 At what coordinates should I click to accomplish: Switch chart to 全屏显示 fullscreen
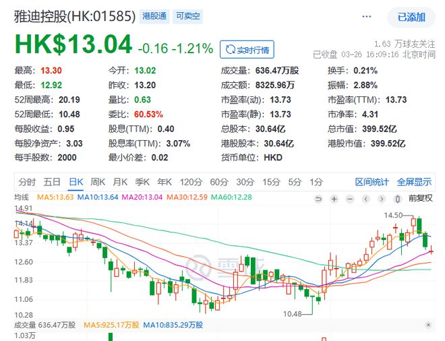point(414,182)
